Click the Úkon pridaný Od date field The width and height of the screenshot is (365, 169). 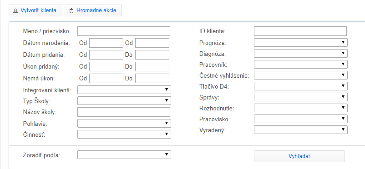pyautogui.click(x=106, y=66)
